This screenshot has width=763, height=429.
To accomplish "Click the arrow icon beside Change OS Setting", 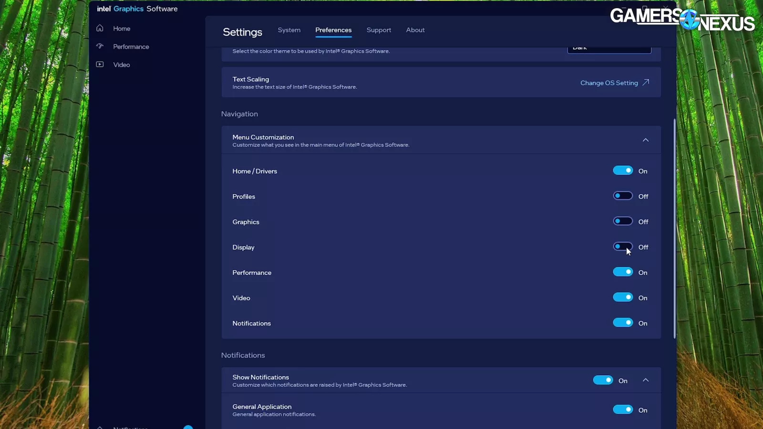I will 646,82.
